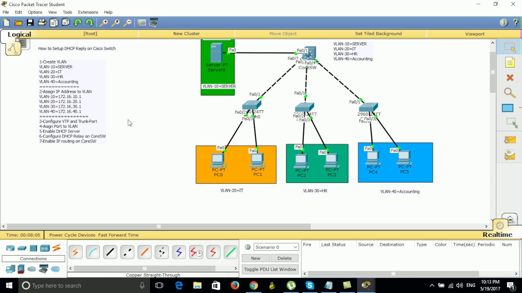Open the Switches device category
The width and height of the screenshot is (522, 293).
pyautogui.click(x=22, y=248)
